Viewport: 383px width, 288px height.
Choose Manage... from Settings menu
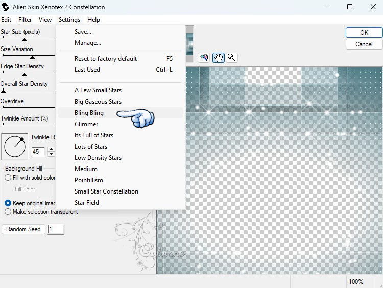point(121,43)
